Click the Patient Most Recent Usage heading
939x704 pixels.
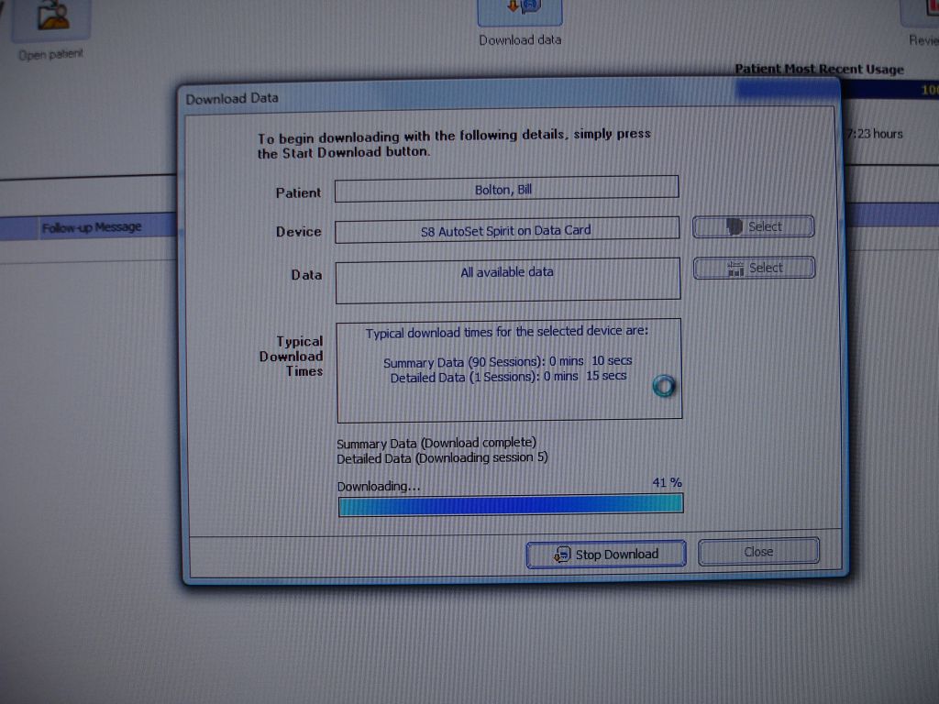[x=819, y=69]
